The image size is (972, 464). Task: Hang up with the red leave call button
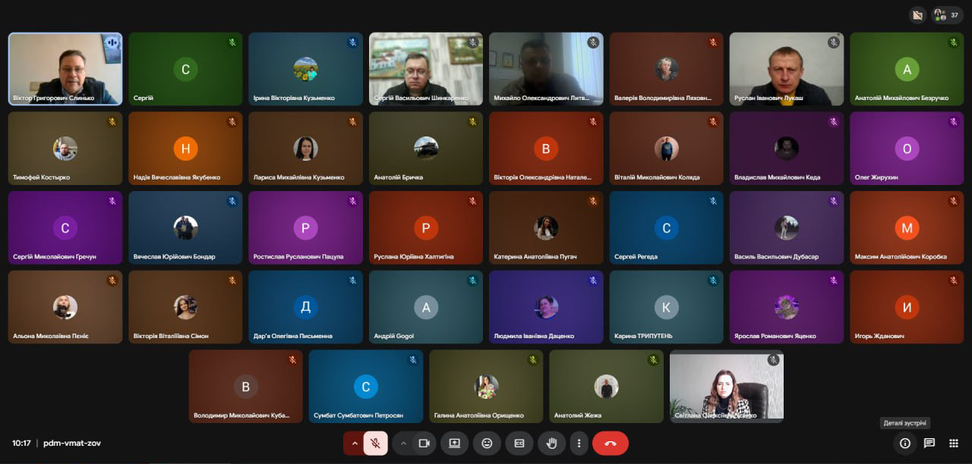click(610, 444)
